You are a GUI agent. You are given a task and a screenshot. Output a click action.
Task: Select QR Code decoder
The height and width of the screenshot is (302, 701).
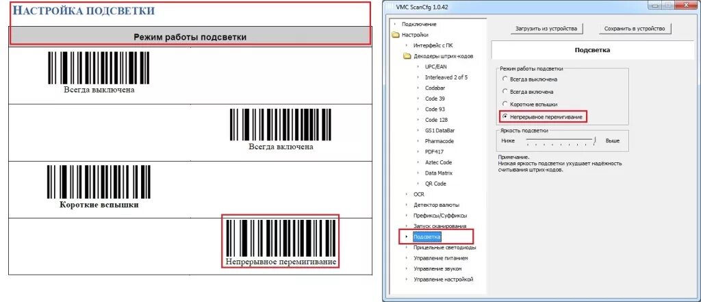pyautogui.click(x=435, y=184)
